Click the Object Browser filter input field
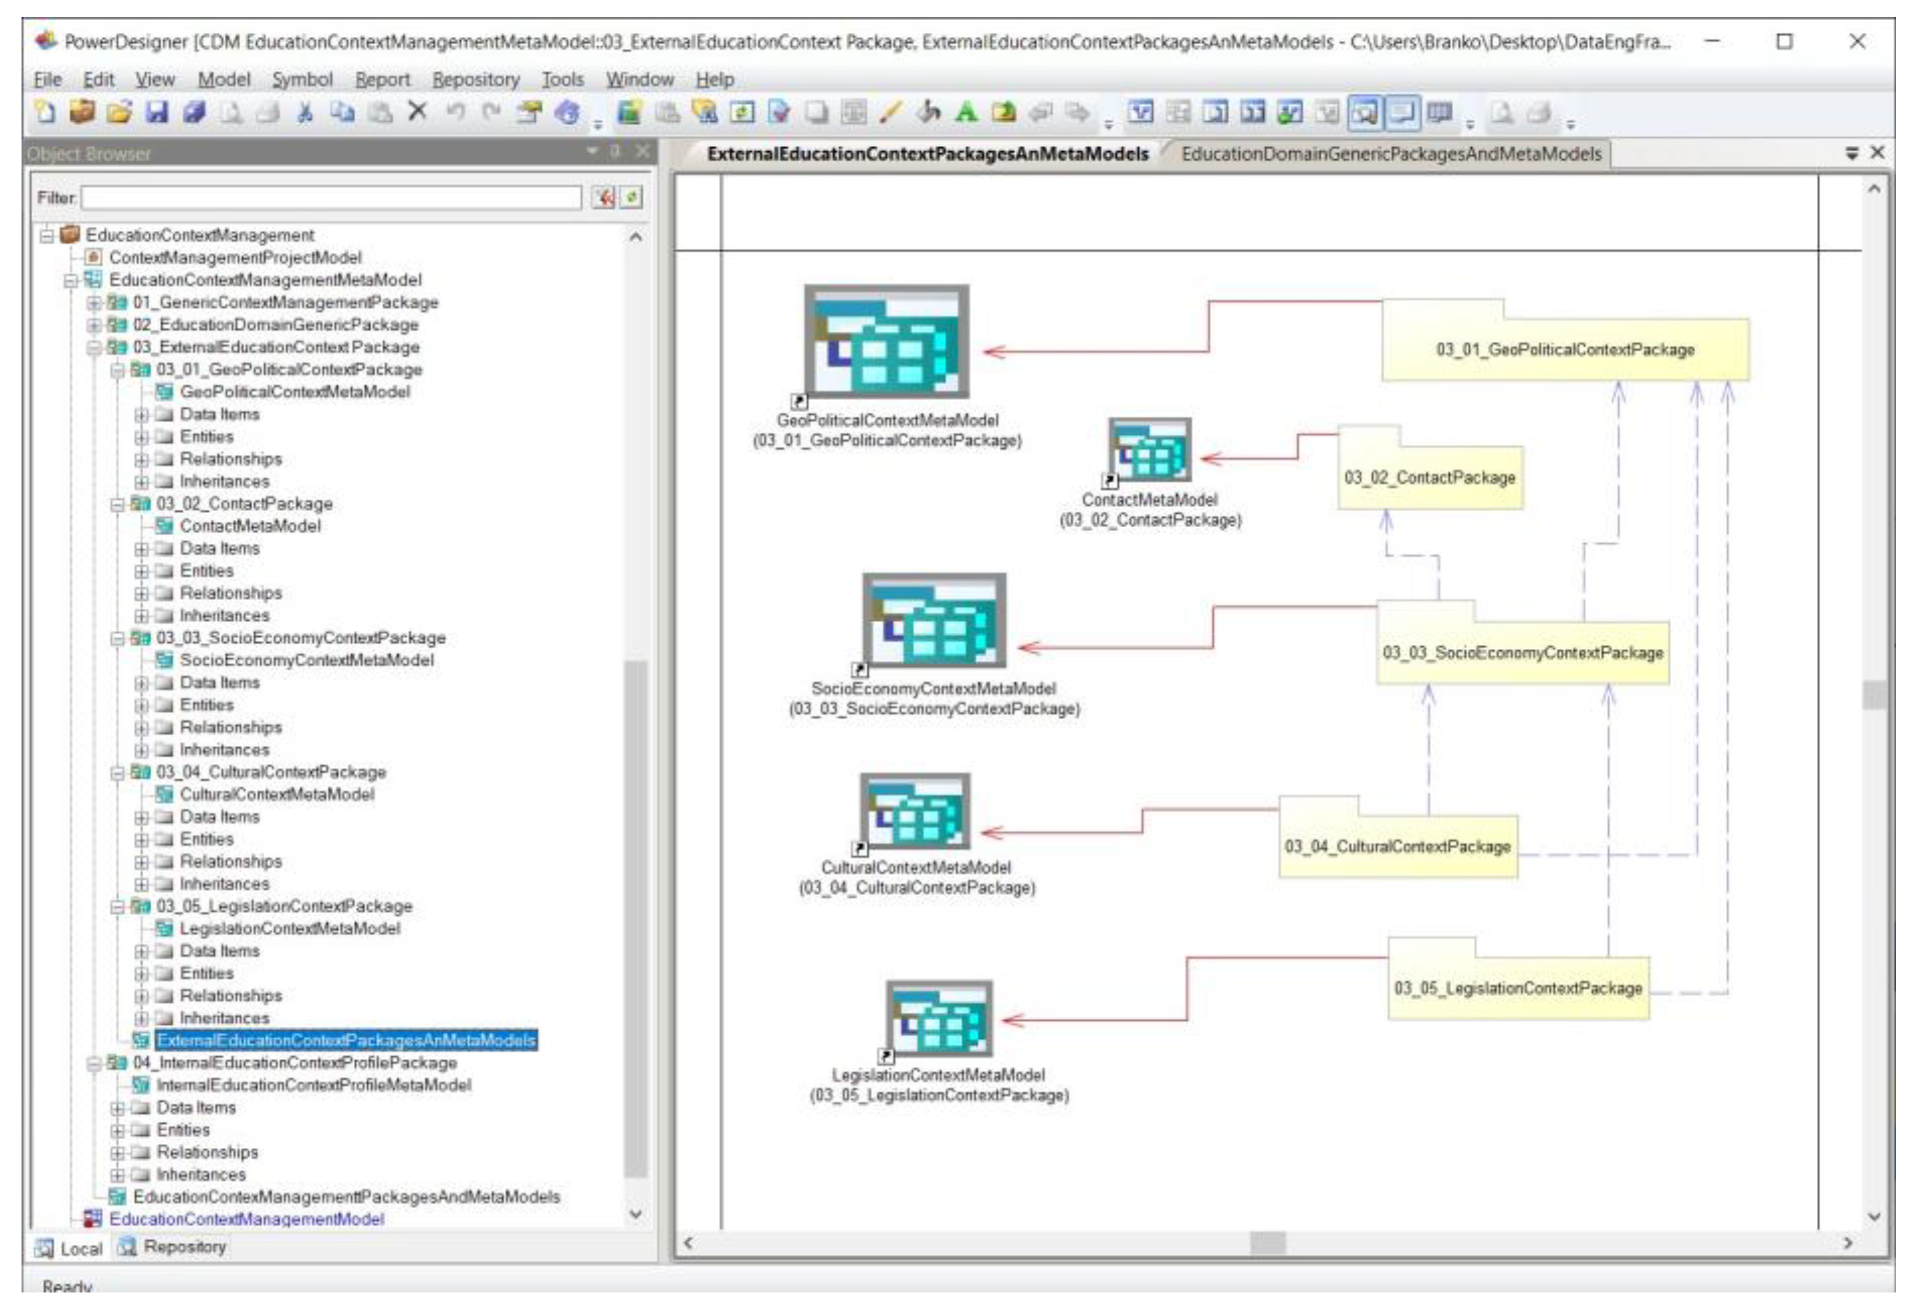The height and width of the screenshot is (1316, 1915). click(331, 198)
